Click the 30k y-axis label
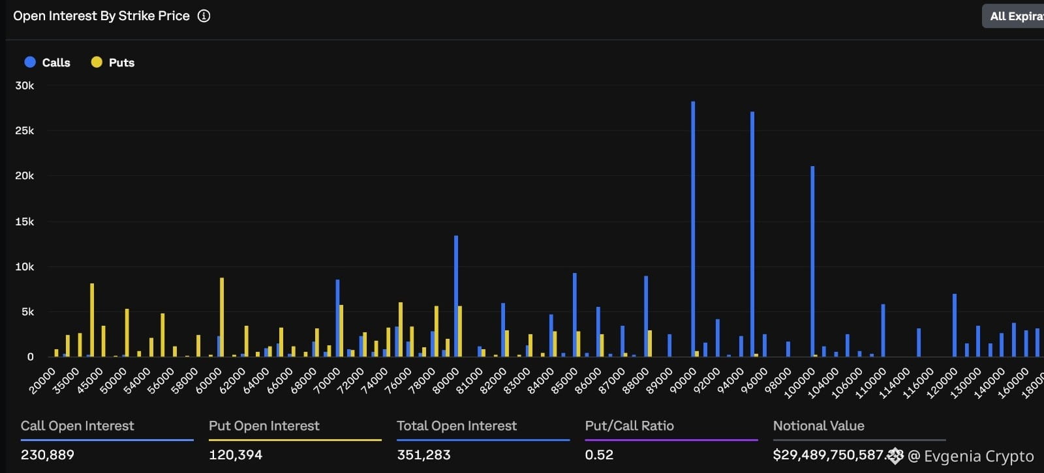Image resolution: width=1044 pixels, height=473 pixels. 25,86
